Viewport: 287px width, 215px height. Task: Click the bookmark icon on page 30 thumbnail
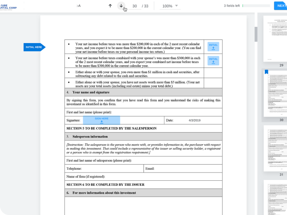[x=267, y=72]
